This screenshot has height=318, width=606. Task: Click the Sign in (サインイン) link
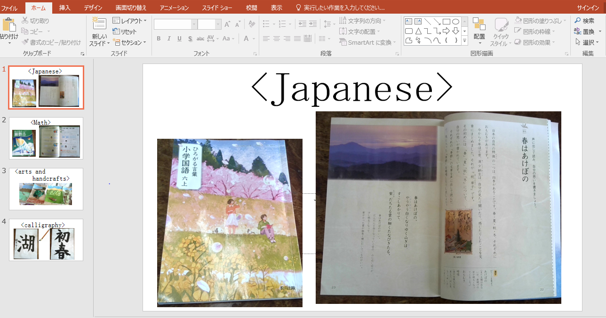tap(588, 8)
